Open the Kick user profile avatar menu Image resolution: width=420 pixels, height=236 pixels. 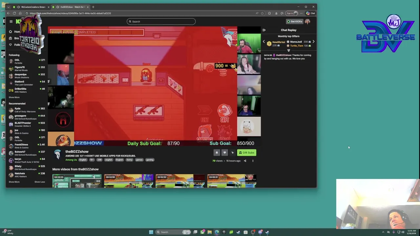[x=307, y=22]
